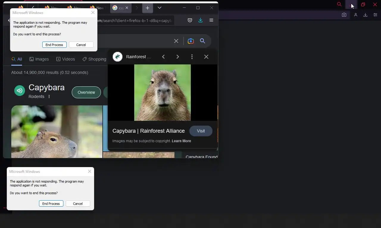The width and height of the screenshot is (381, 228).
Task: Open the Capybara | Rainforest Alliance title link
Action: pos(149,131)
